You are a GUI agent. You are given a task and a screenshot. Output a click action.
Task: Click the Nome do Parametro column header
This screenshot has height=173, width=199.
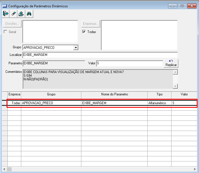pos(114,94)
